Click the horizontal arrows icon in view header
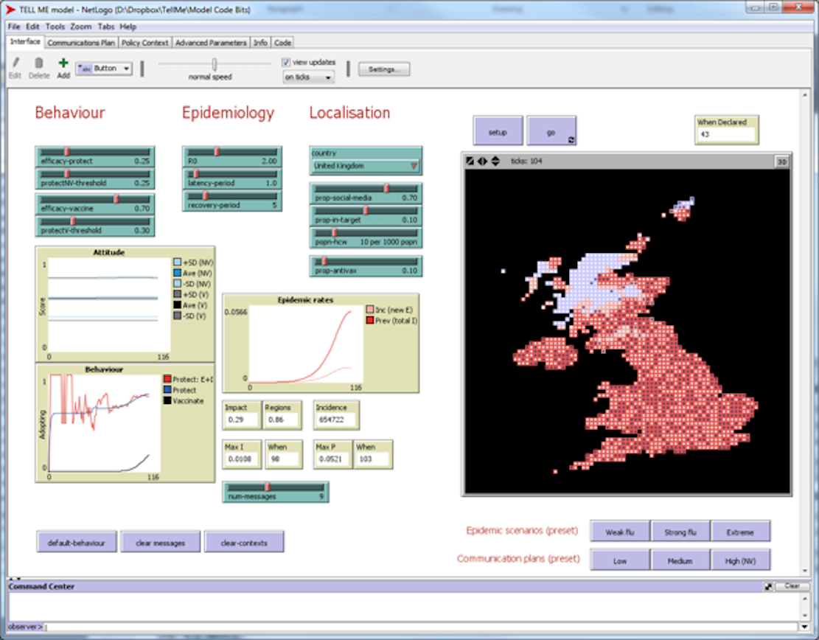The width and height of the screenshot is (819, 640). pyautogui.click(x=482, y=161)
